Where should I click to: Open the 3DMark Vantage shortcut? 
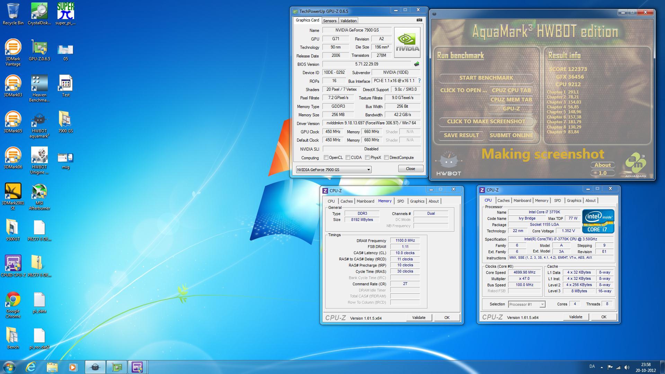click(x=13, y=52)
